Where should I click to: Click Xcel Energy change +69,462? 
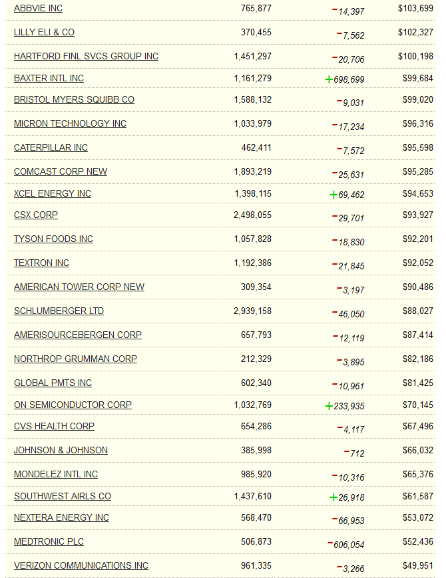point(347,195)
